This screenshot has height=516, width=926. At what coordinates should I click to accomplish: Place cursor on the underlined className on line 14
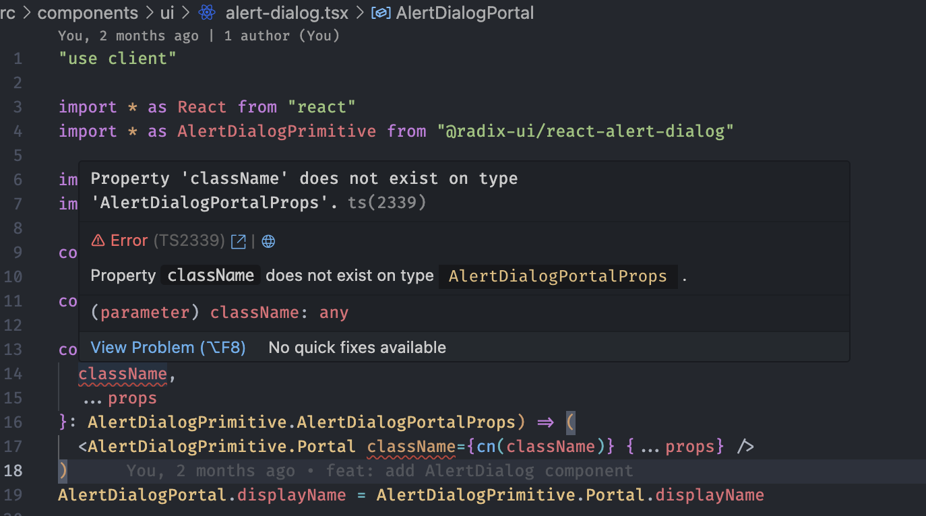[x=122, y=373]
